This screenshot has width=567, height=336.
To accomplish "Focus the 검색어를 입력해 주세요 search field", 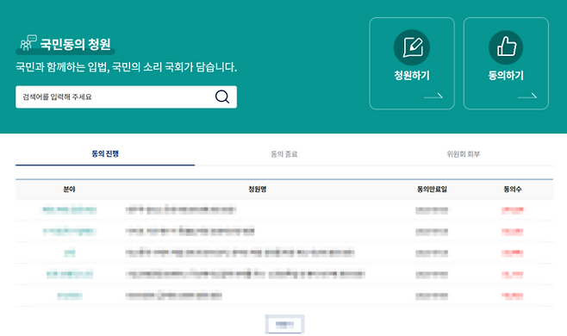I will [x=126, y=97].
